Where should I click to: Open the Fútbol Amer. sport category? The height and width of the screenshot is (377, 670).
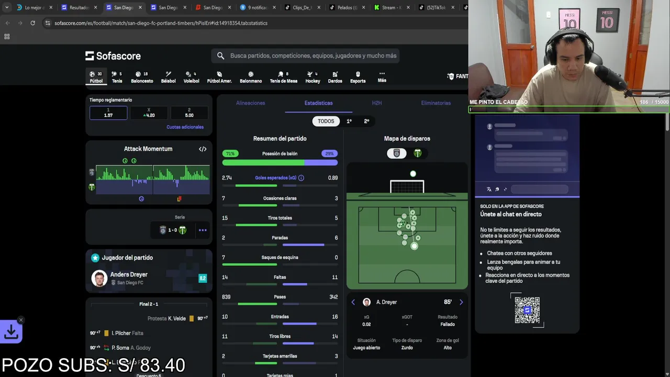click(x=219, y=77)
